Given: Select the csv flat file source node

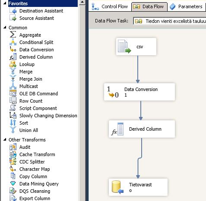Looking at the screenshot, I should coord(136,47).
